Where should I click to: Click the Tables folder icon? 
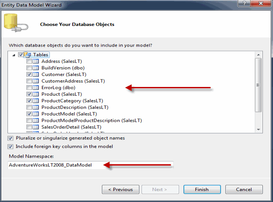27,55
